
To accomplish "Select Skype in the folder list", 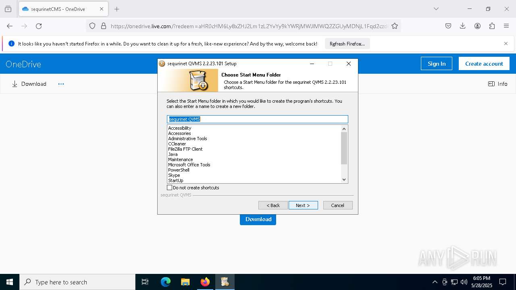I will click(174, 175).
